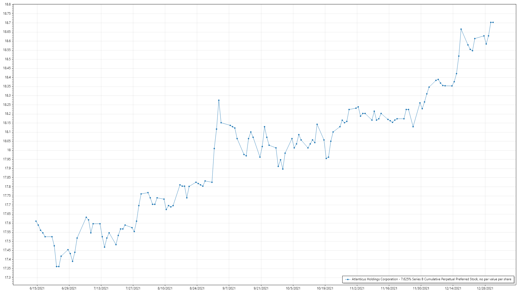This screenshot has height=293, width=520.
Task: Click the 8/24/2021 x-axis date label
Action: pos(197,288)
